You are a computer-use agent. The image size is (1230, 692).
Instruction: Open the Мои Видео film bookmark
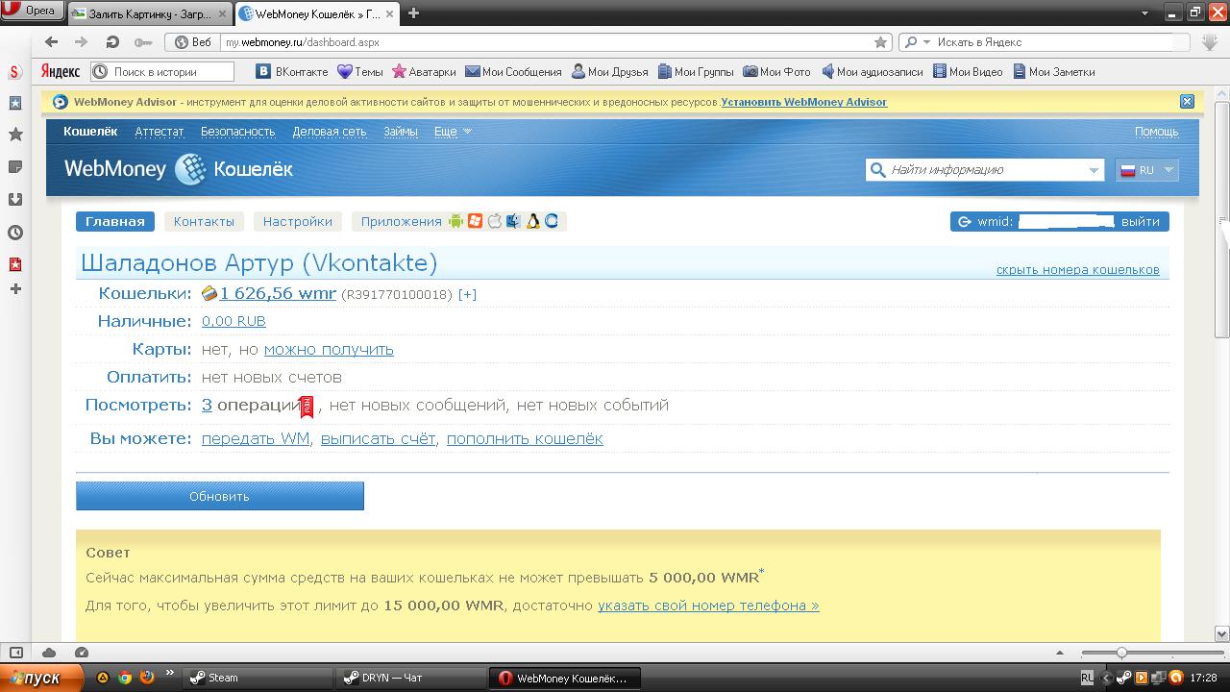point(968,71)
